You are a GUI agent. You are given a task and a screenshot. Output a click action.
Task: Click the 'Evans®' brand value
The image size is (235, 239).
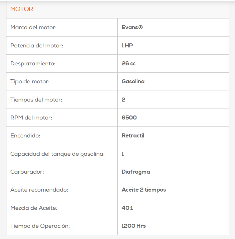point(132,27)
